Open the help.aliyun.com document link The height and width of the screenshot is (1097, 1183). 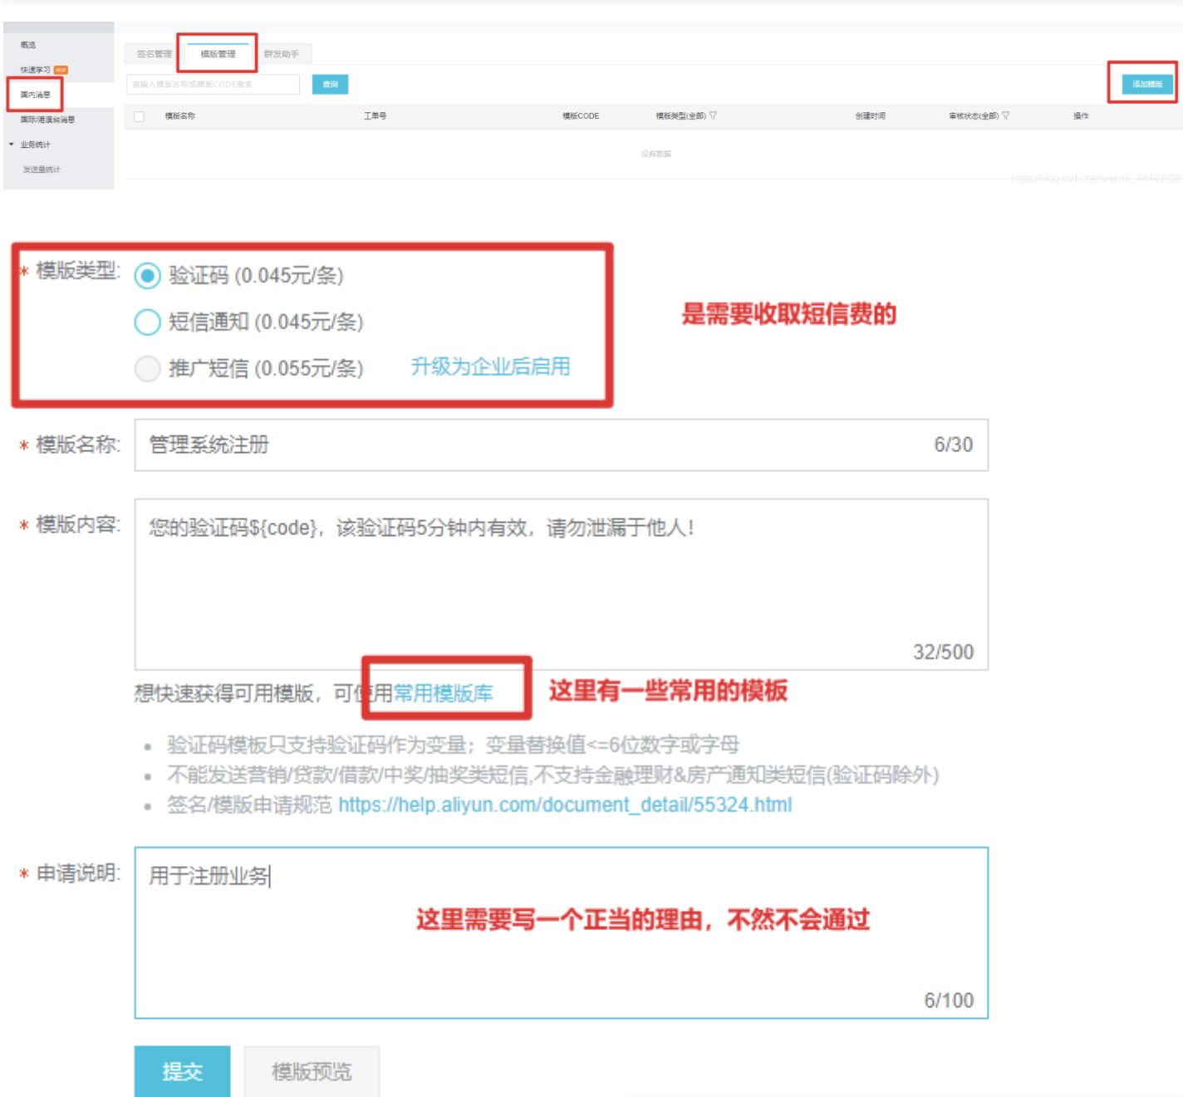565,804
